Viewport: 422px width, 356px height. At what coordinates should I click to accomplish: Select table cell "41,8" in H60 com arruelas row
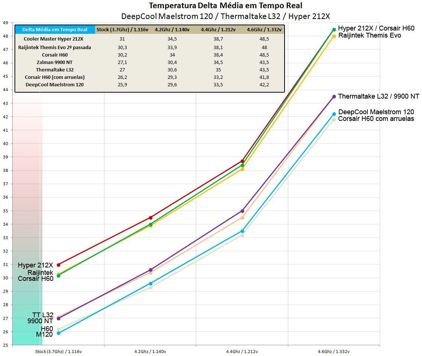tap(264, 77)
